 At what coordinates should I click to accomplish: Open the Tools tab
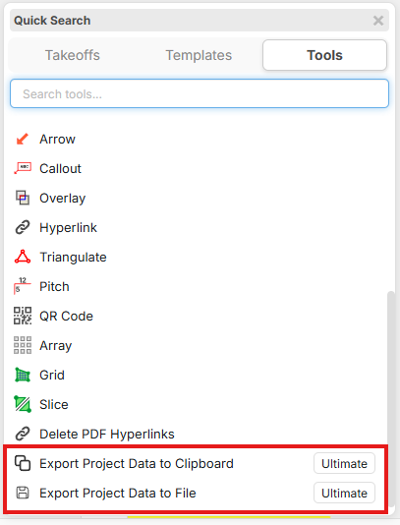(x=324, y=55)
